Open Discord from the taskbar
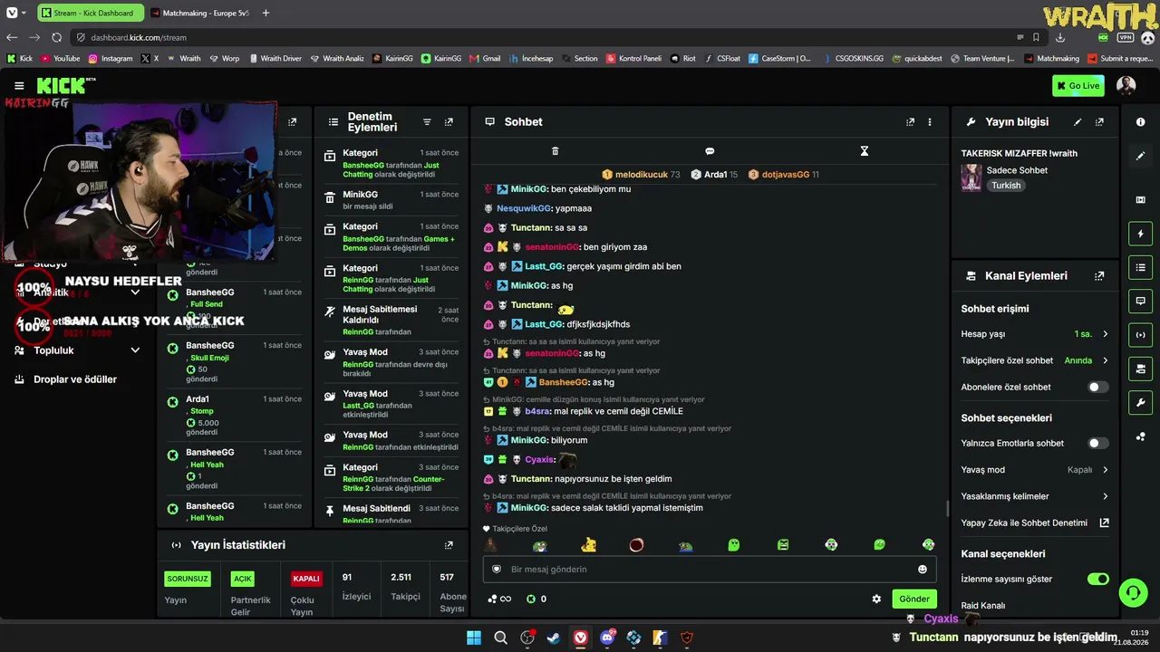Viewport: 1160px width, 652px height. [x=607, y=638]
